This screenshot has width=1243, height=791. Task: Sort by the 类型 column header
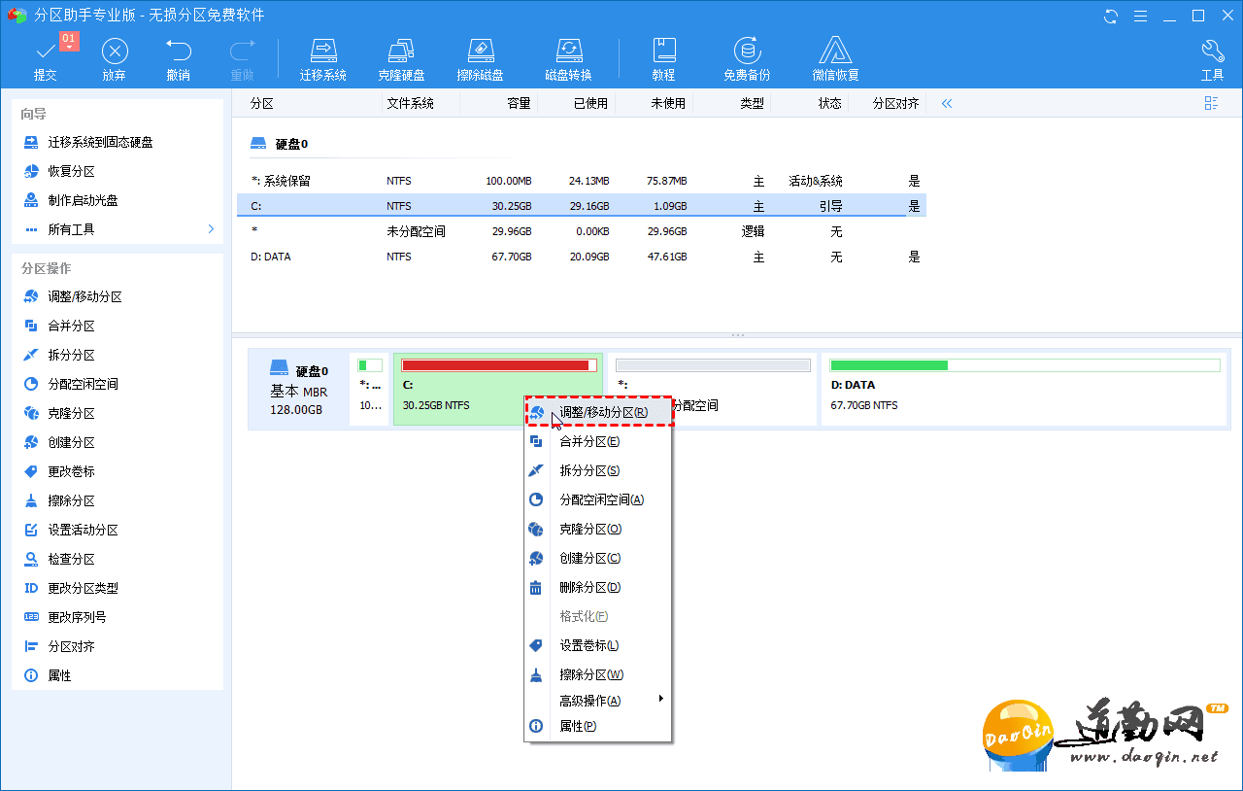(752, 103)
